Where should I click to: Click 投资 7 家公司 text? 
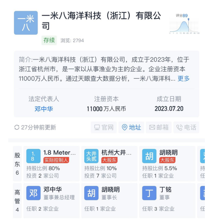pos(100,176)
